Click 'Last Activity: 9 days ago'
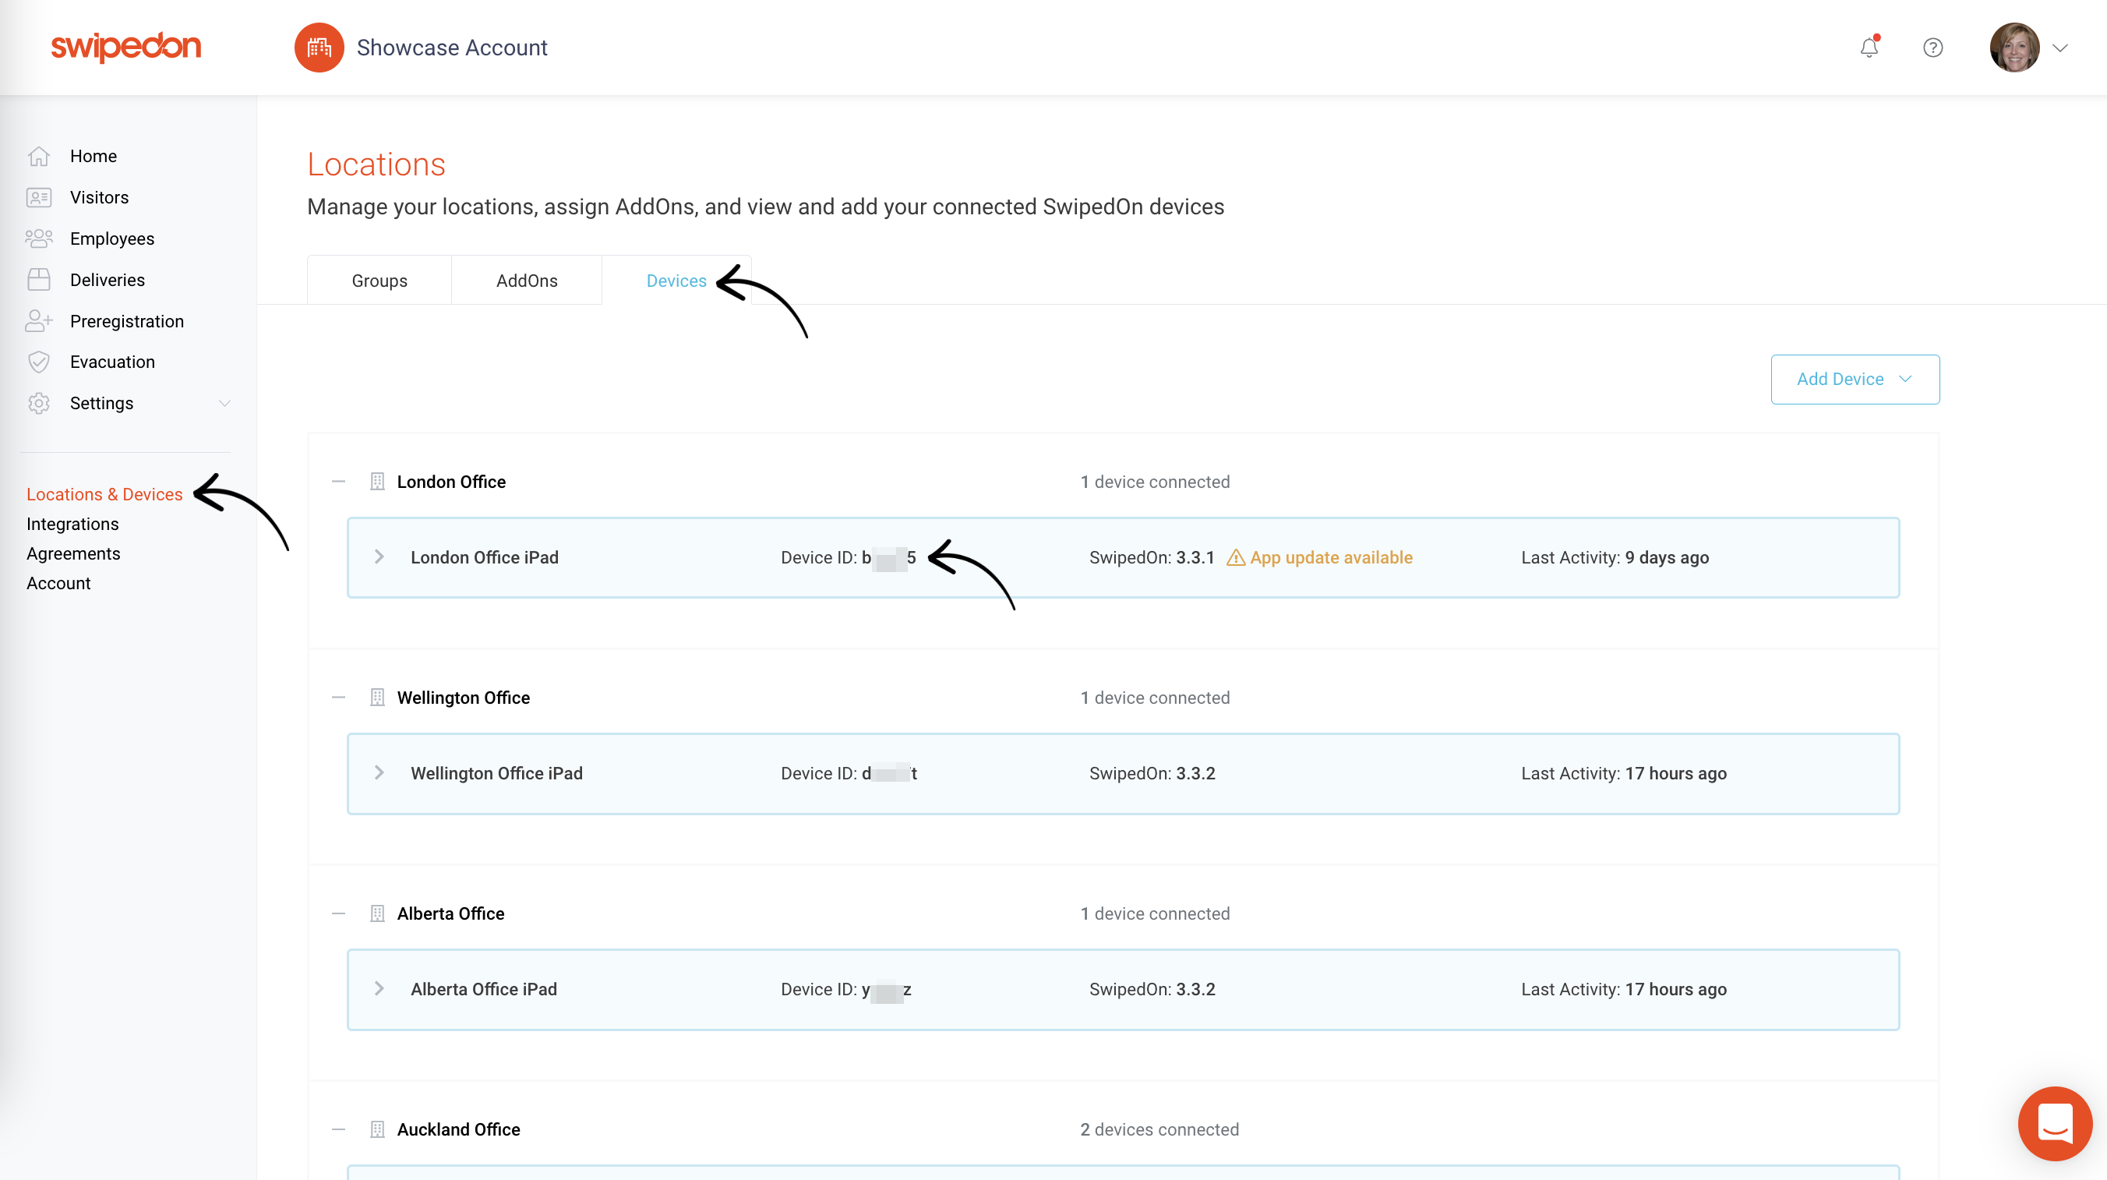 [1615, 557]
